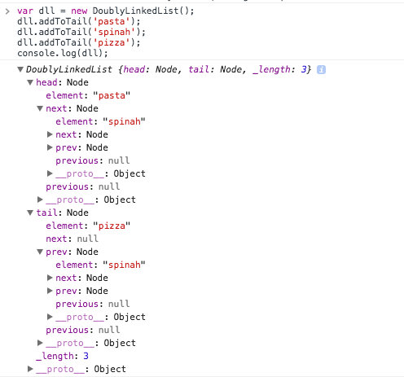Viewport: 404px width, 377px height.
Task: Expand __proto__ under tail's prev node
Action: 50,317
